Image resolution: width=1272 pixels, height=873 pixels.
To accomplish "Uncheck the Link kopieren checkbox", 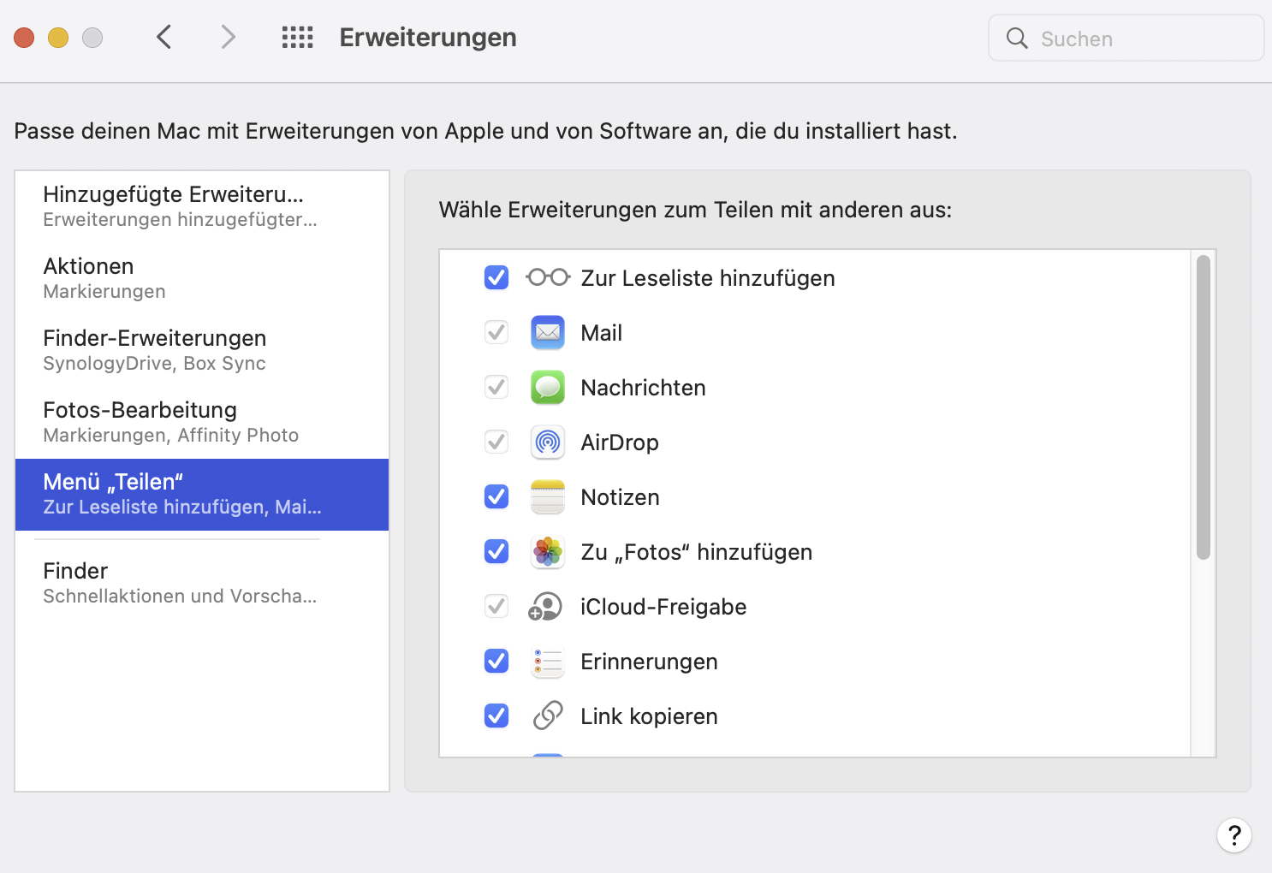I will tap(496, 716).
